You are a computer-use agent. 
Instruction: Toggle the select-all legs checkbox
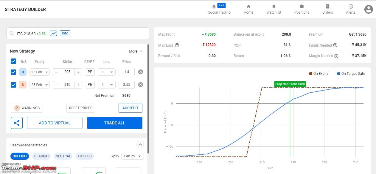(13, 61)
